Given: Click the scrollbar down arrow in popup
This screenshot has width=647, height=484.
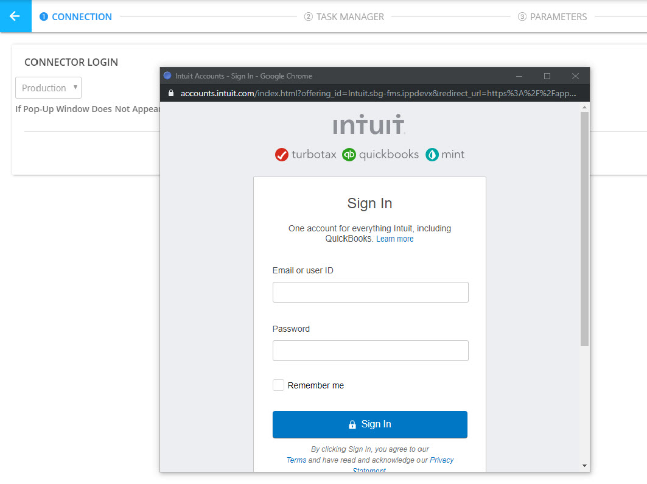Looking at the screenshot, I should [585, 466].
